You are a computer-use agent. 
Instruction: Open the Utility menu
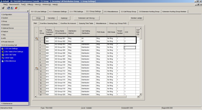(x=30, y=5)
